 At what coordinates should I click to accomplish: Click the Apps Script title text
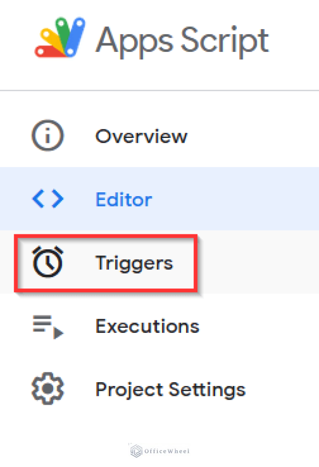[x=183, y=39]
